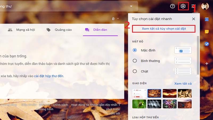Viewport: 213px width, 120px height.
Task: Click 'Xem tất cả' next to Giao diện
Action: click(183, 83)
